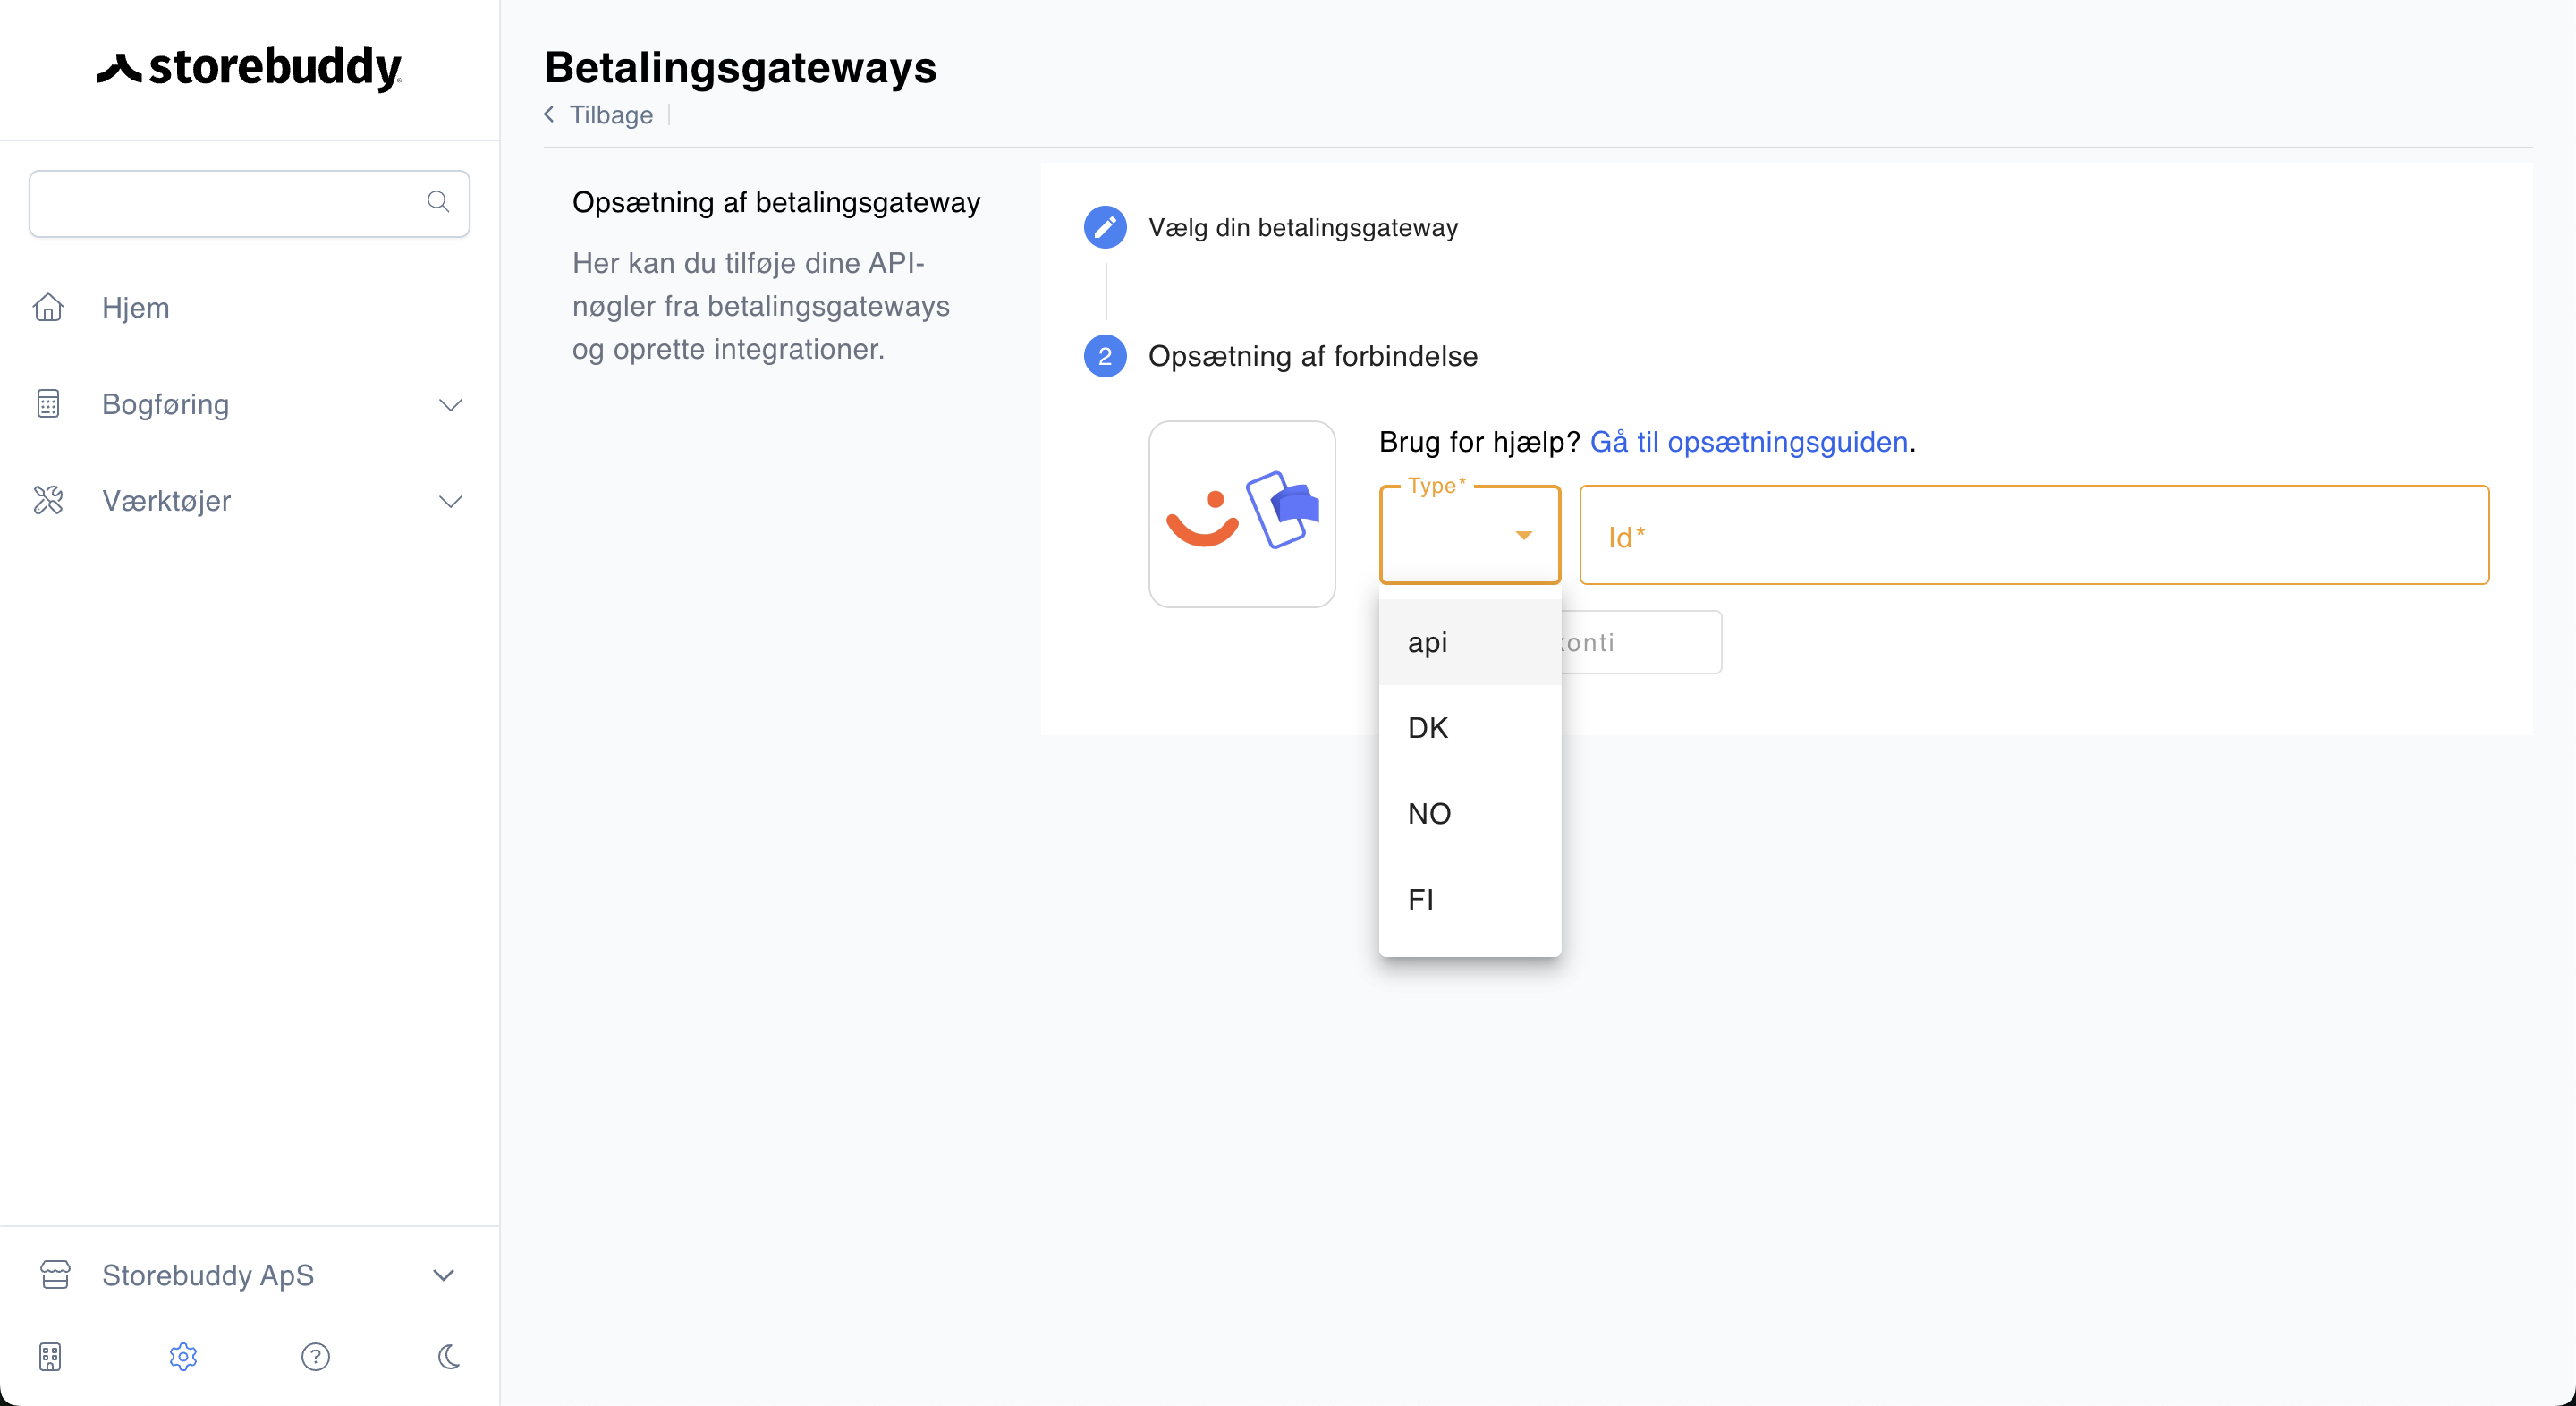Expand the Bogføring menu chevron
Viewport: 2576px width, 1406px height.
coord(451,405)
